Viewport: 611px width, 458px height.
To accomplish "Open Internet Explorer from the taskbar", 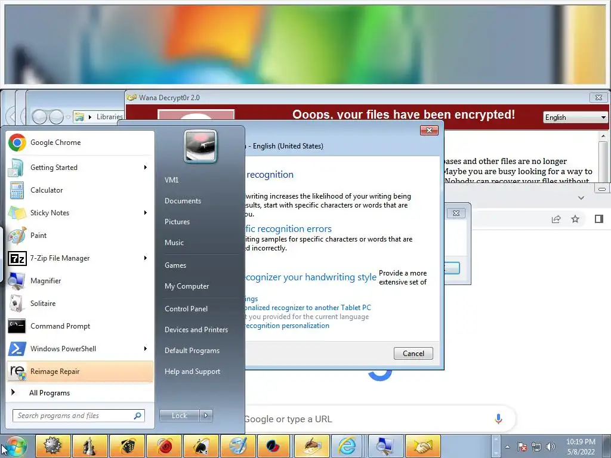I will (x=347, y=446).
